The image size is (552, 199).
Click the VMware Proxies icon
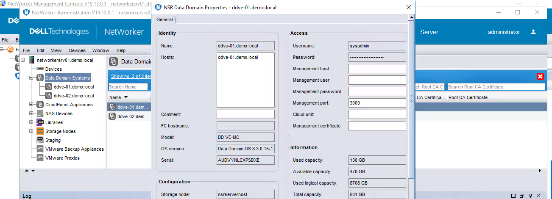click(40, 158)
